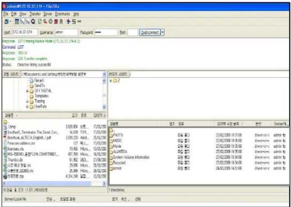Expand the SKY DIGITAL folder node
The height and width of the screenshot is (207, 291).
27,91
